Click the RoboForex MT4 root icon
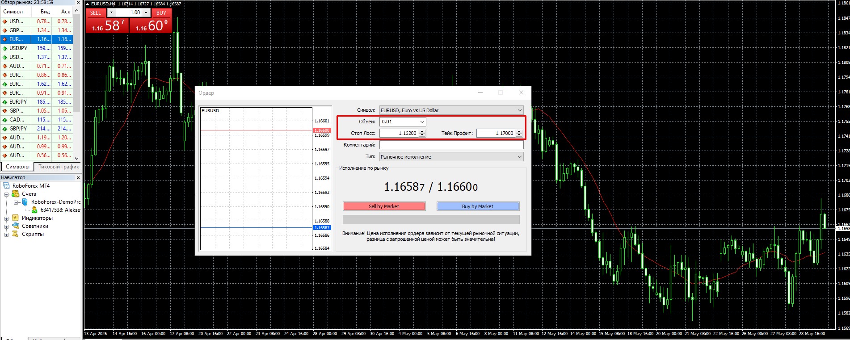The width and height of the screenshot is (850, 340). tap(6, 186)
